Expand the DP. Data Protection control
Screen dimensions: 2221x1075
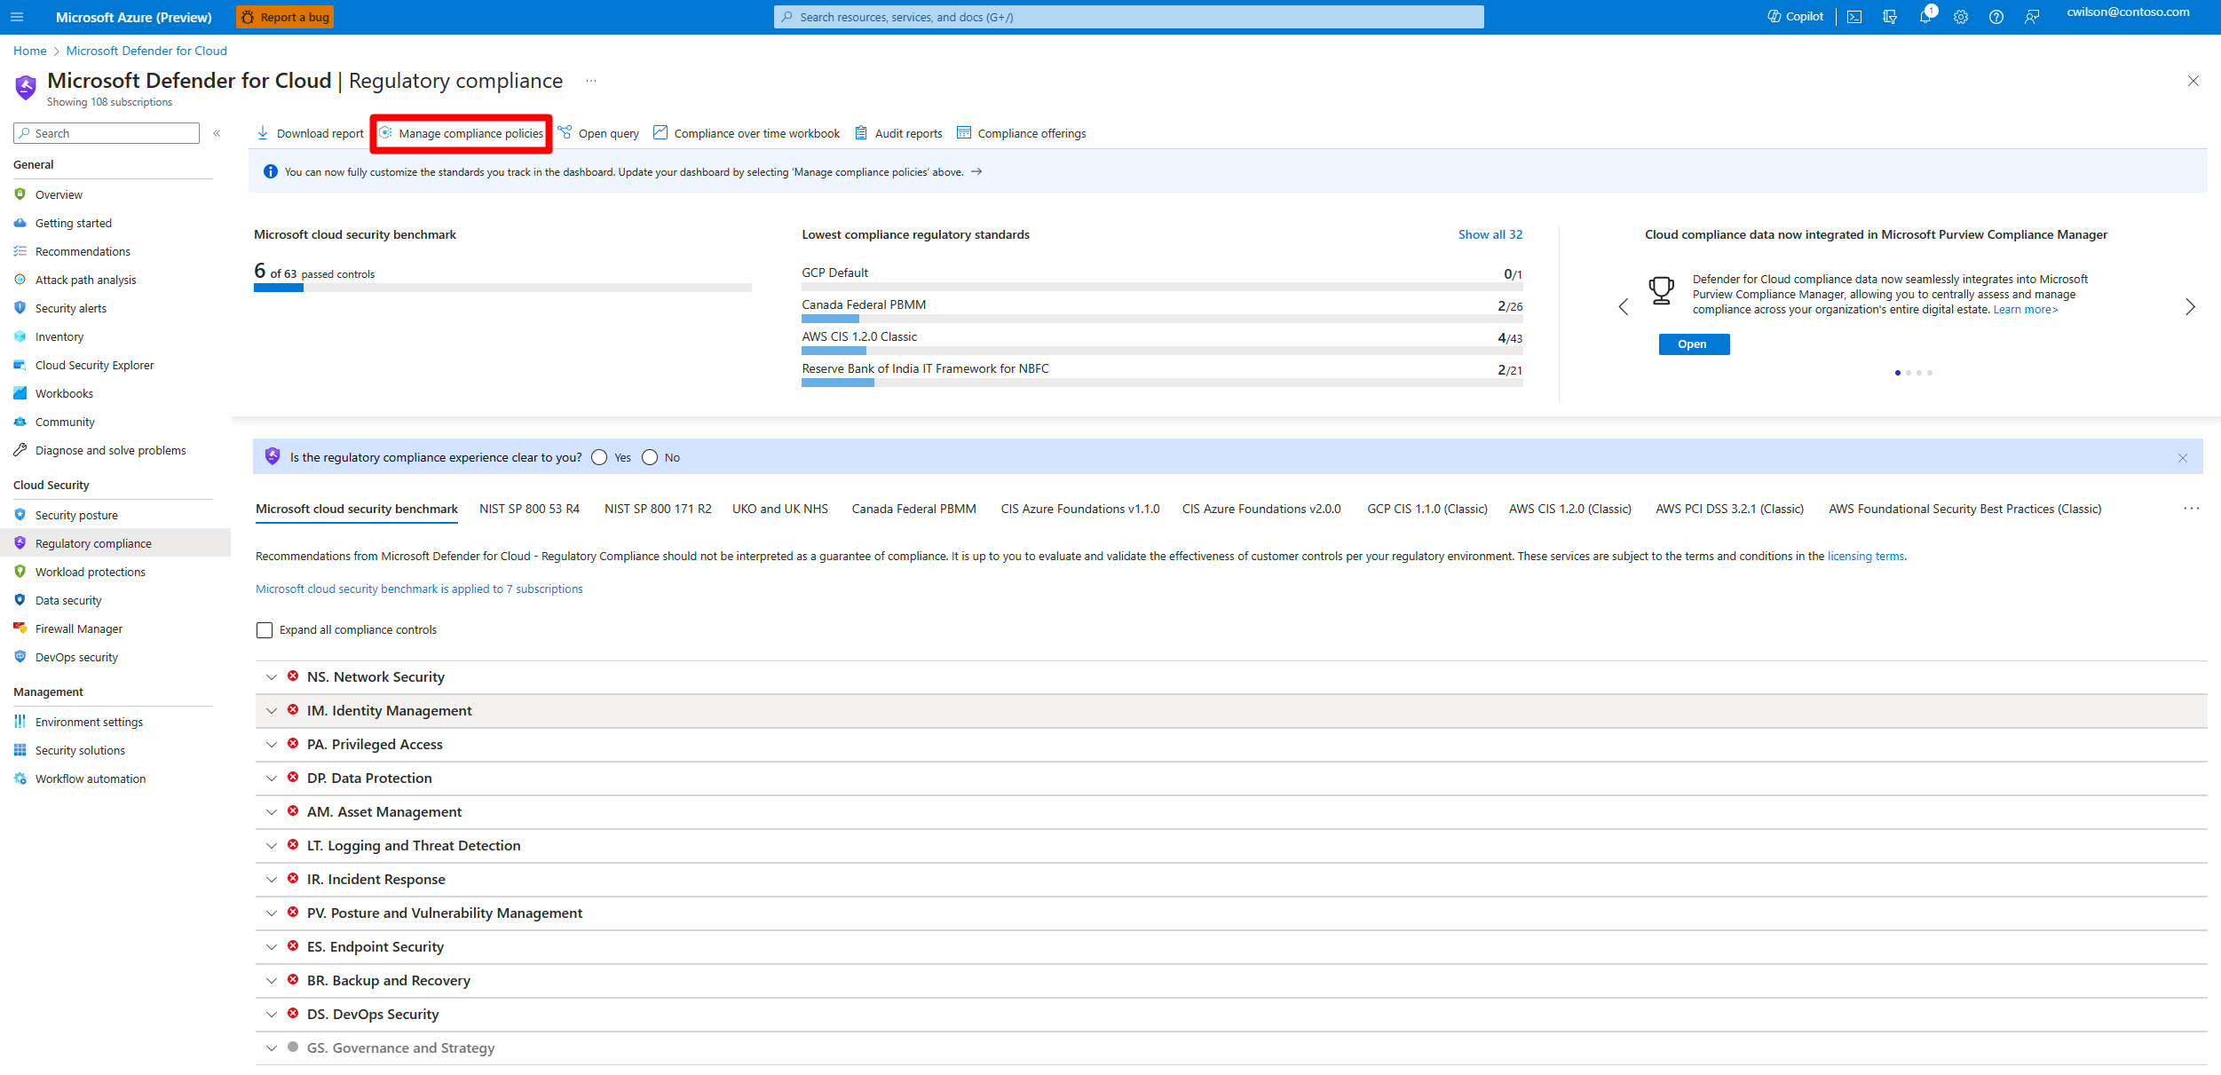[x=272, y=779]
